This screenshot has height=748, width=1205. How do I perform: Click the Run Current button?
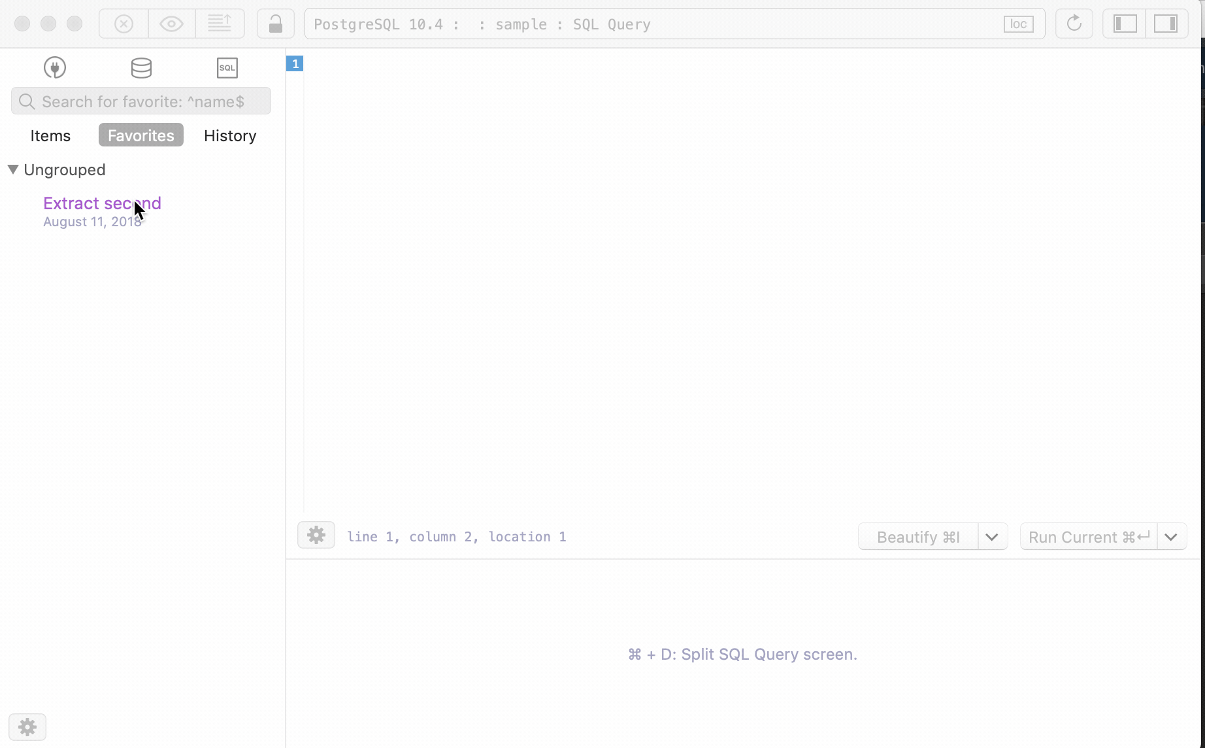click(1089, 537)
